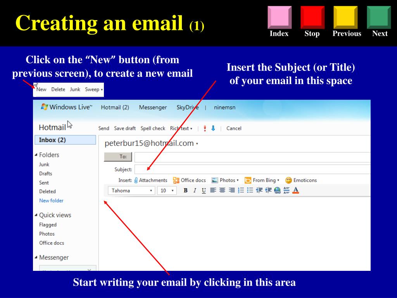Image resolution: width=397 pixels, height=298 pixels.
Task: Show Office docs quick view in sidebar
Action: click(52, 243)
